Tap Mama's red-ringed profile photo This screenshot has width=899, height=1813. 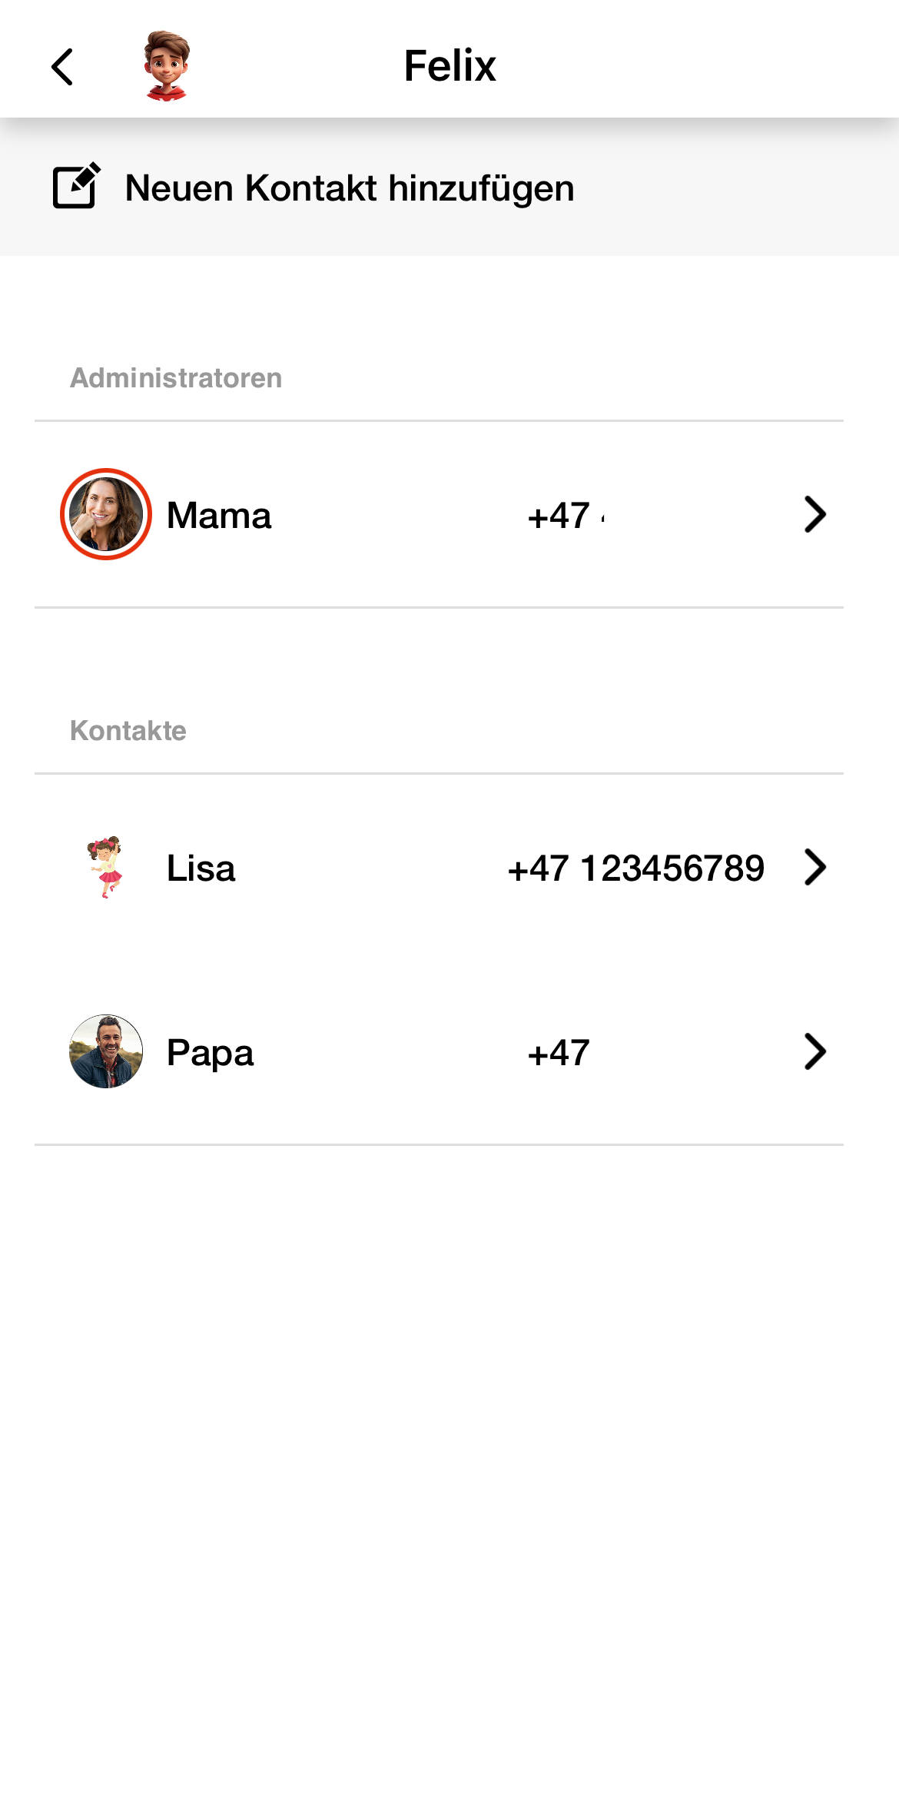pyautogui.click(x=106, y=514)
